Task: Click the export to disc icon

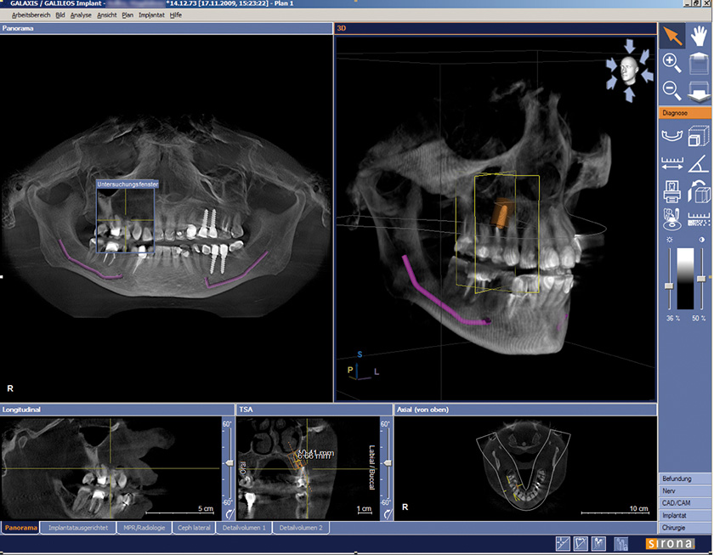Action: [x=672, y=219]
